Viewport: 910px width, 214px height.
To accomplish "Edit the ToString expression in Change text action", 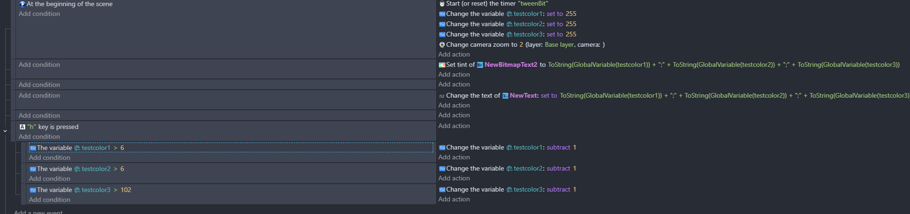I will pos(735,96).
